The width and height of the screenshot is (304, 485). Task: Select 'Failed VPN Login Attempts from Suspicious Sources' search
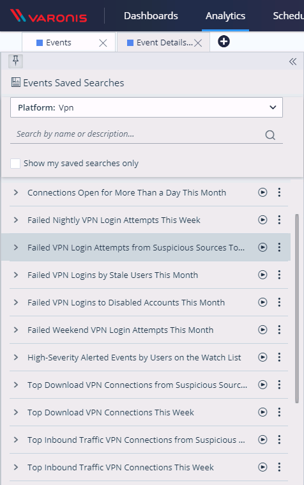pos(136,247)
